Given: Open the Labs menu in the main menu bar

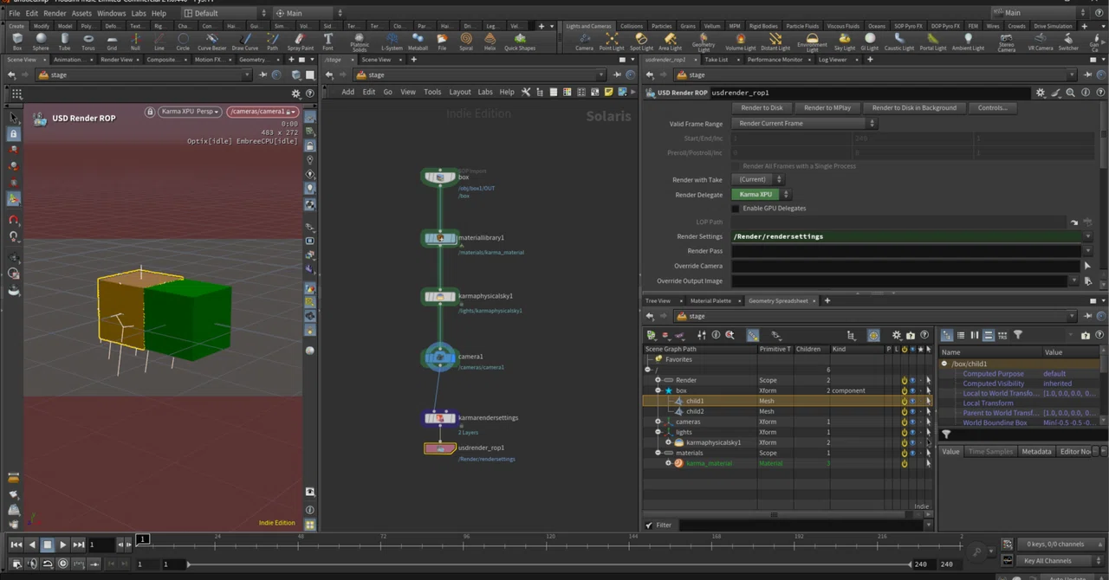Looking at the screenshot, I should [139, 14].
